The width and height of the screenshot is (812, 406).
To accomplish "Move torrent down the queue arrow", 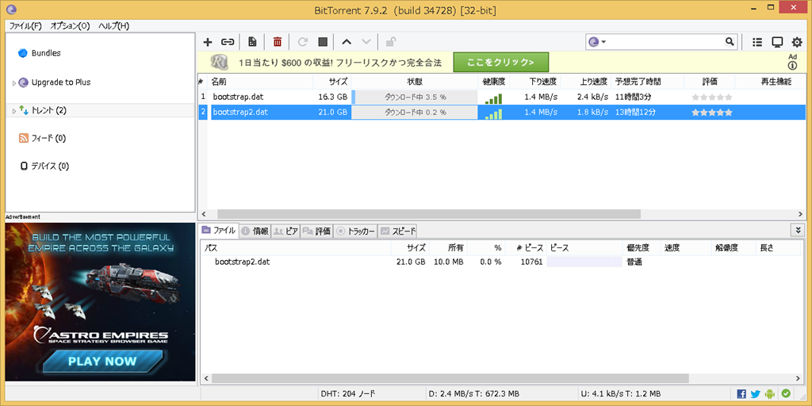I will click(x=366, y=42).
